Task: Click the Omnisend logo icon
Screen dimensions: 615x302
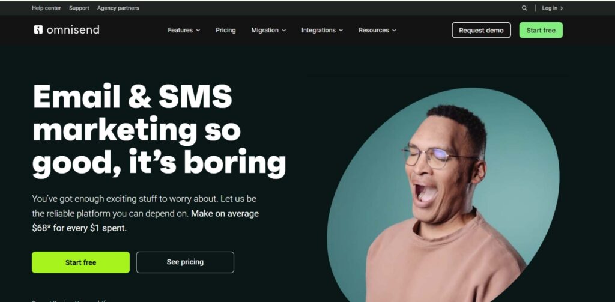Action: [x=38, y=30]
